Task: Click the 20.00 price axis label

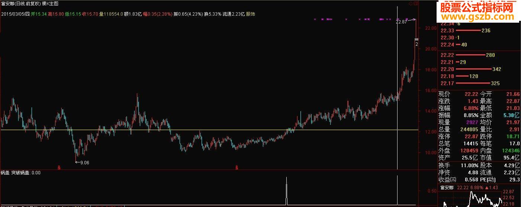Action: [x=431, y=49]
